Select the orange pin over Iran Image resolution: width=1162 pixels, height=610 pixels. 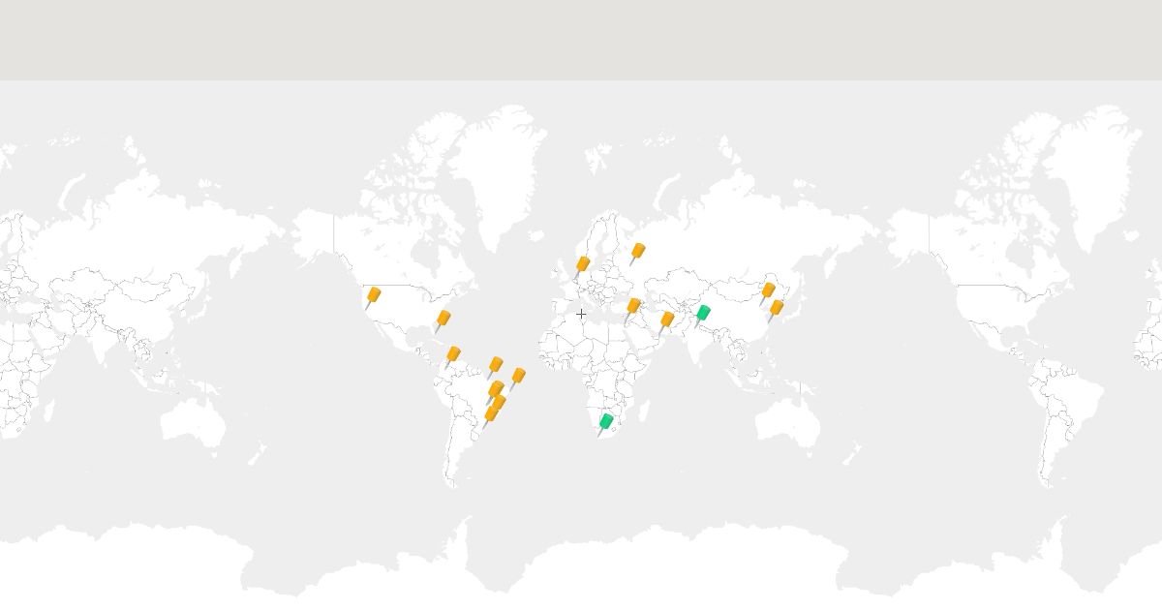click(666, 320)
